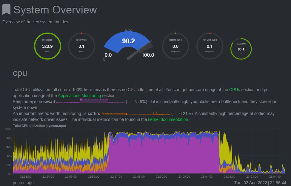The image size is (291, 186).
Task: Follow the CPUs section link
Action: click(235, 90)
